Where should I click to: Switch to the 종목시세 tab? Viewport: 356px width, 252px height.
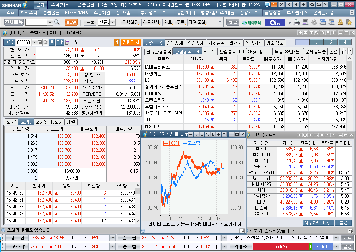click(x=175, y=43)
